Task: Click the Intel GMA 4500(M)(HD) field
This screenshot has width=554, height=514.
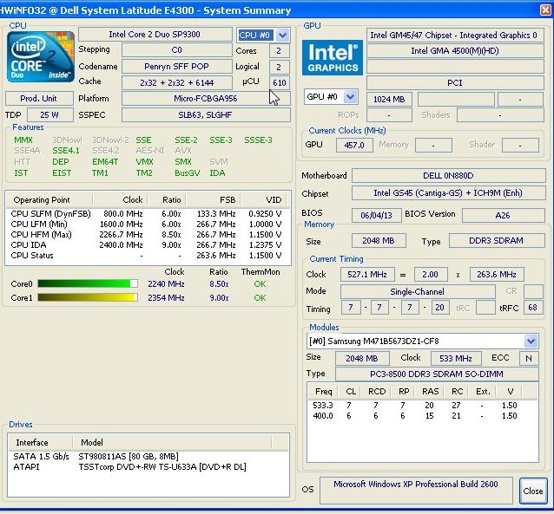Action: (455, 51)
